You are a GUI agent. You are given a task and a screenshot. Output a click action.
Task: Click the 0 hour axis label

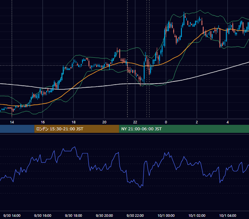166,122
